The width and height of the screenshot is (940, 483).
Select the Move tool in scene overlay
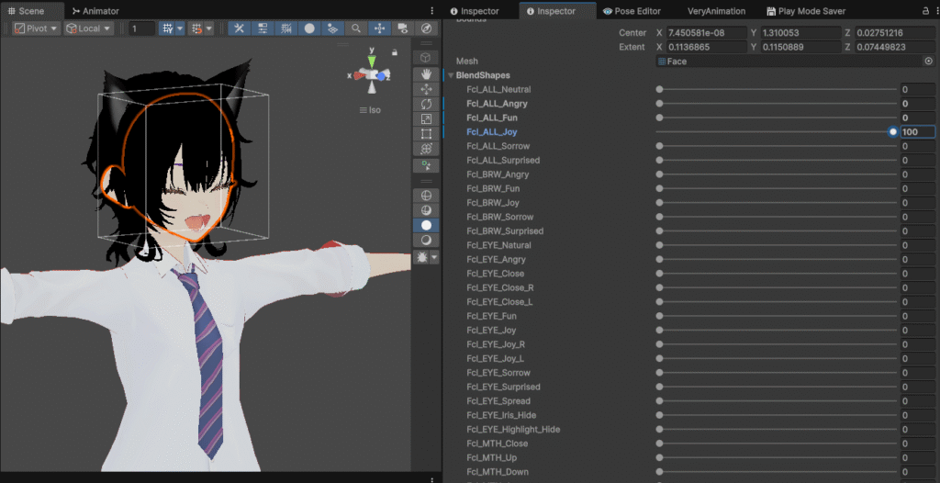point(426,89)
